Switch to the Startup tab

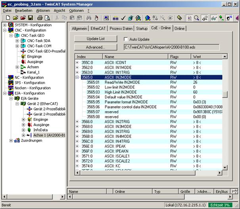(142, 29)
